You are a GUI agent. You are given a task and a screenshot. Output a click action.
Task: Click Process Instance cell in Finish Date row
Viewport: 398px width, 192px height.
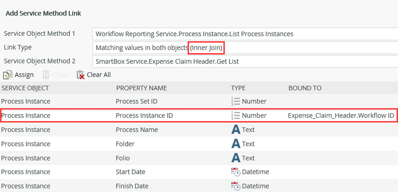pyautogui.click(x=26, y=186)
